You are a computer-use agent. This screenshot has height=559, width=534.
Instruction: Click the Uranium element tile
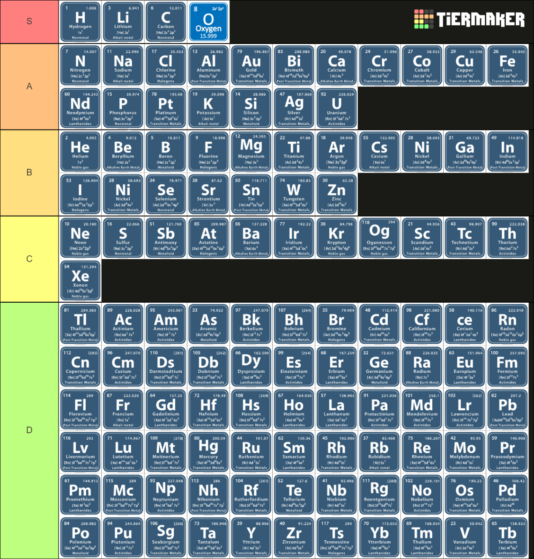[337, 108]
